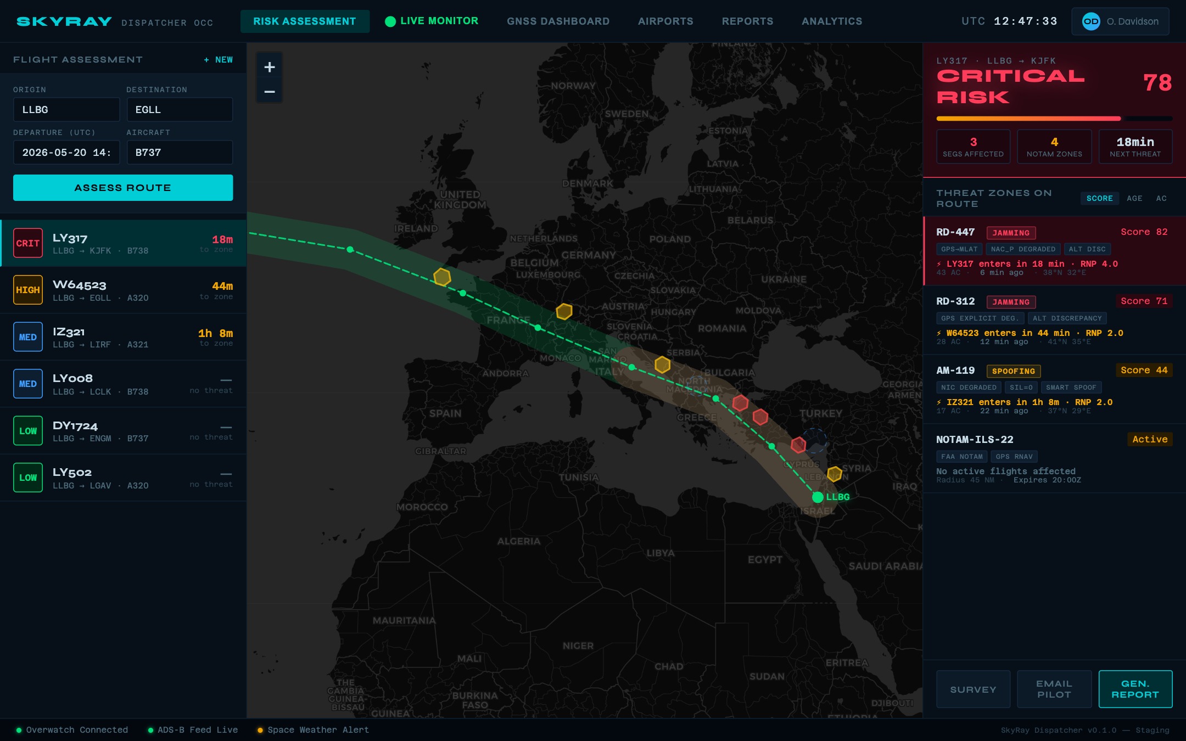Click yellow hexagon marker over northwest France

[442, 277]
